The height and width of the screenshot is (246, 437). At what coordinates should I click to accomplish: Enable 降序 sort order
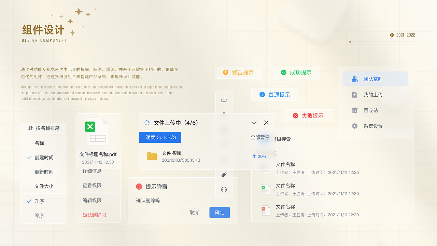39,215
